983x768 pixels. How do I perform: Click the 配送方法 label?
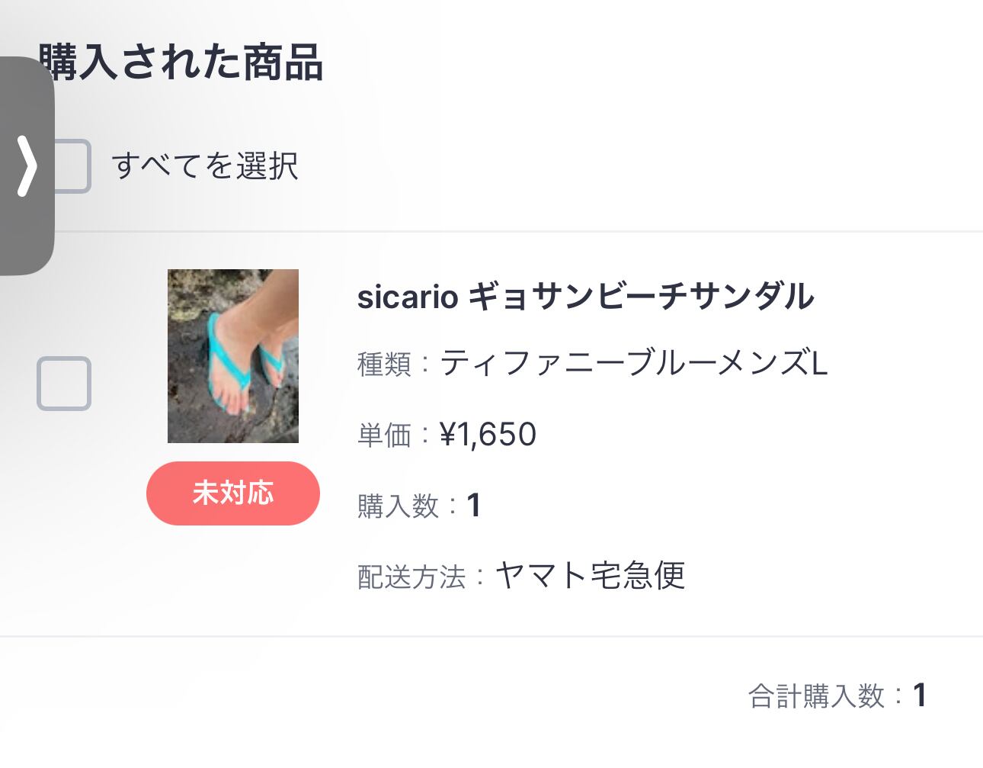pos(411,577)
